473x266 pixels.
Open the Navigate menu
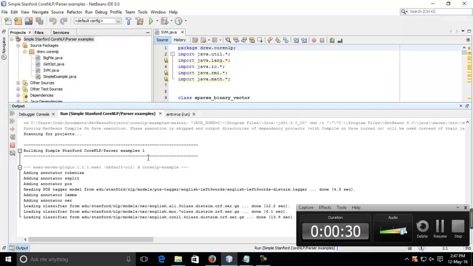[x=40, y=12]
